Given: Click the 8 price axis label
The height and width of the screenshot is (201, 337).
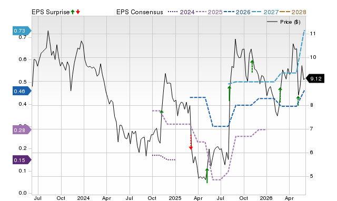Looking at the screenshot, I should (x=311, y=105).
